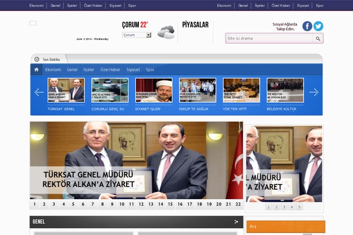The height and width of the screenshot is (235, 353).
Task: Click the DİYANET İŞLERİ caption link
Action: point(148,109)
